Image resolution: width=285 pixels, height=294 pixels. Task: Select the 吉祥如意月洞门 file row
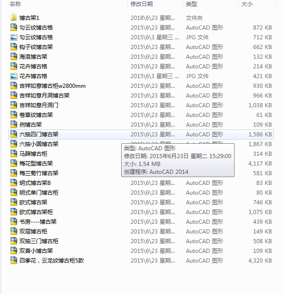coord(141,105)
